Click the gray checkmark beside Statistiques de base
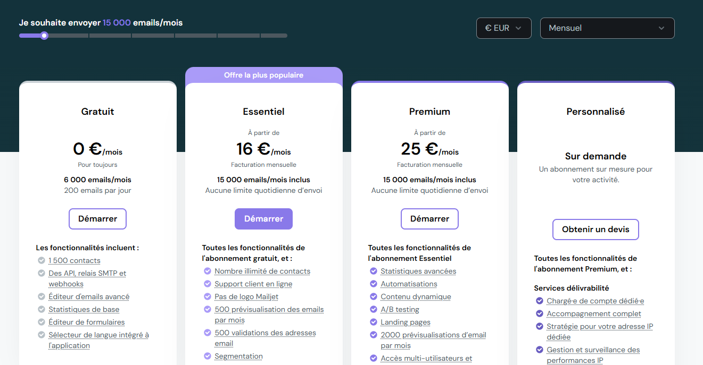This screenshot has height=365, width=703. [42, 309]
